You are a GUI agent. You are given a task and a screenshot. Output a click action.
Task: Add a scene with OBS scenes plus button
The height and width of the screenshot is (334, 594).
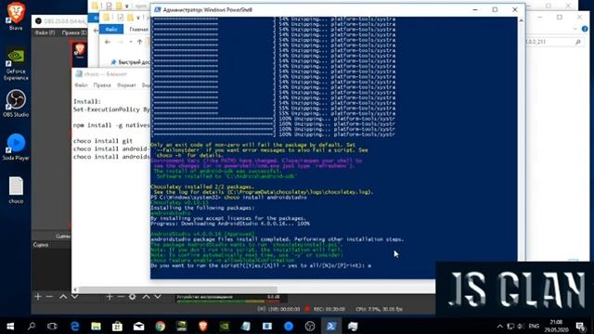37,297
